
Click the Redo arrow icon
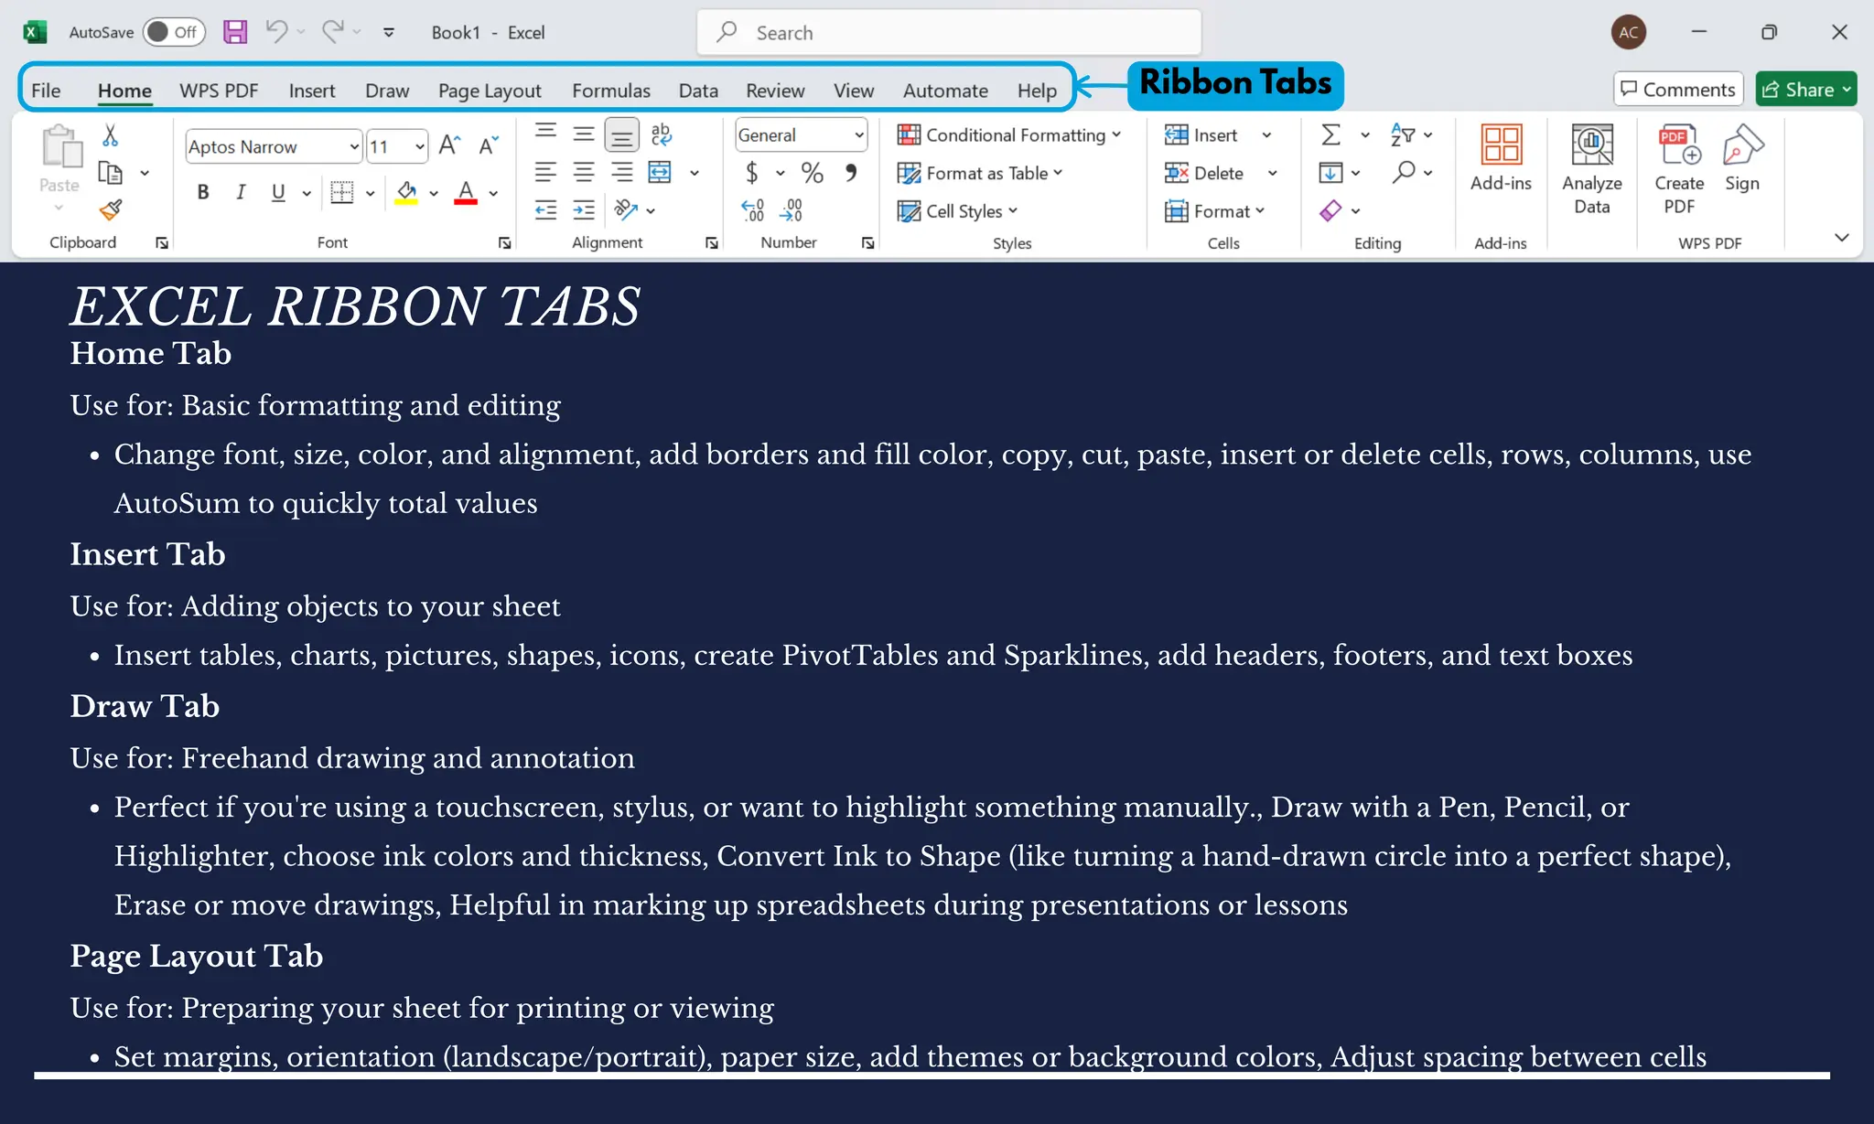pyautogui.click(x=333, y=31)
